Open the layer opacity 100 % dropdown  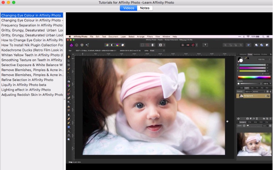coord(248,91)
